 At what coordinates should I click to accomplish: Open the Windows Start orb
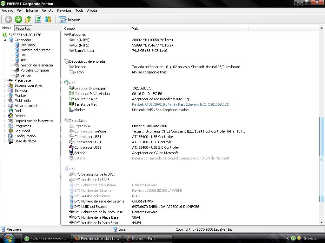point(9,239)
